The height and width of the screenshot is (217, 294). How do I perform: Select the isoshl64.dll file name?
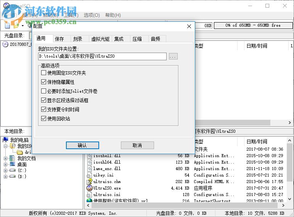(x=107, y=162)
